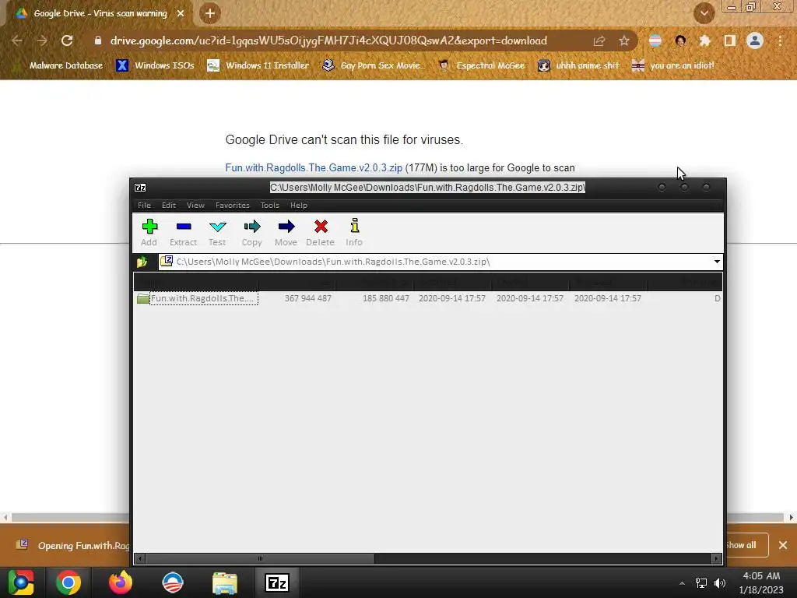Select the Fun.with.Ragdolls.The... folder row
Image resolution: width=797 pixels, height=598 pixels.
tap(427, 298)
